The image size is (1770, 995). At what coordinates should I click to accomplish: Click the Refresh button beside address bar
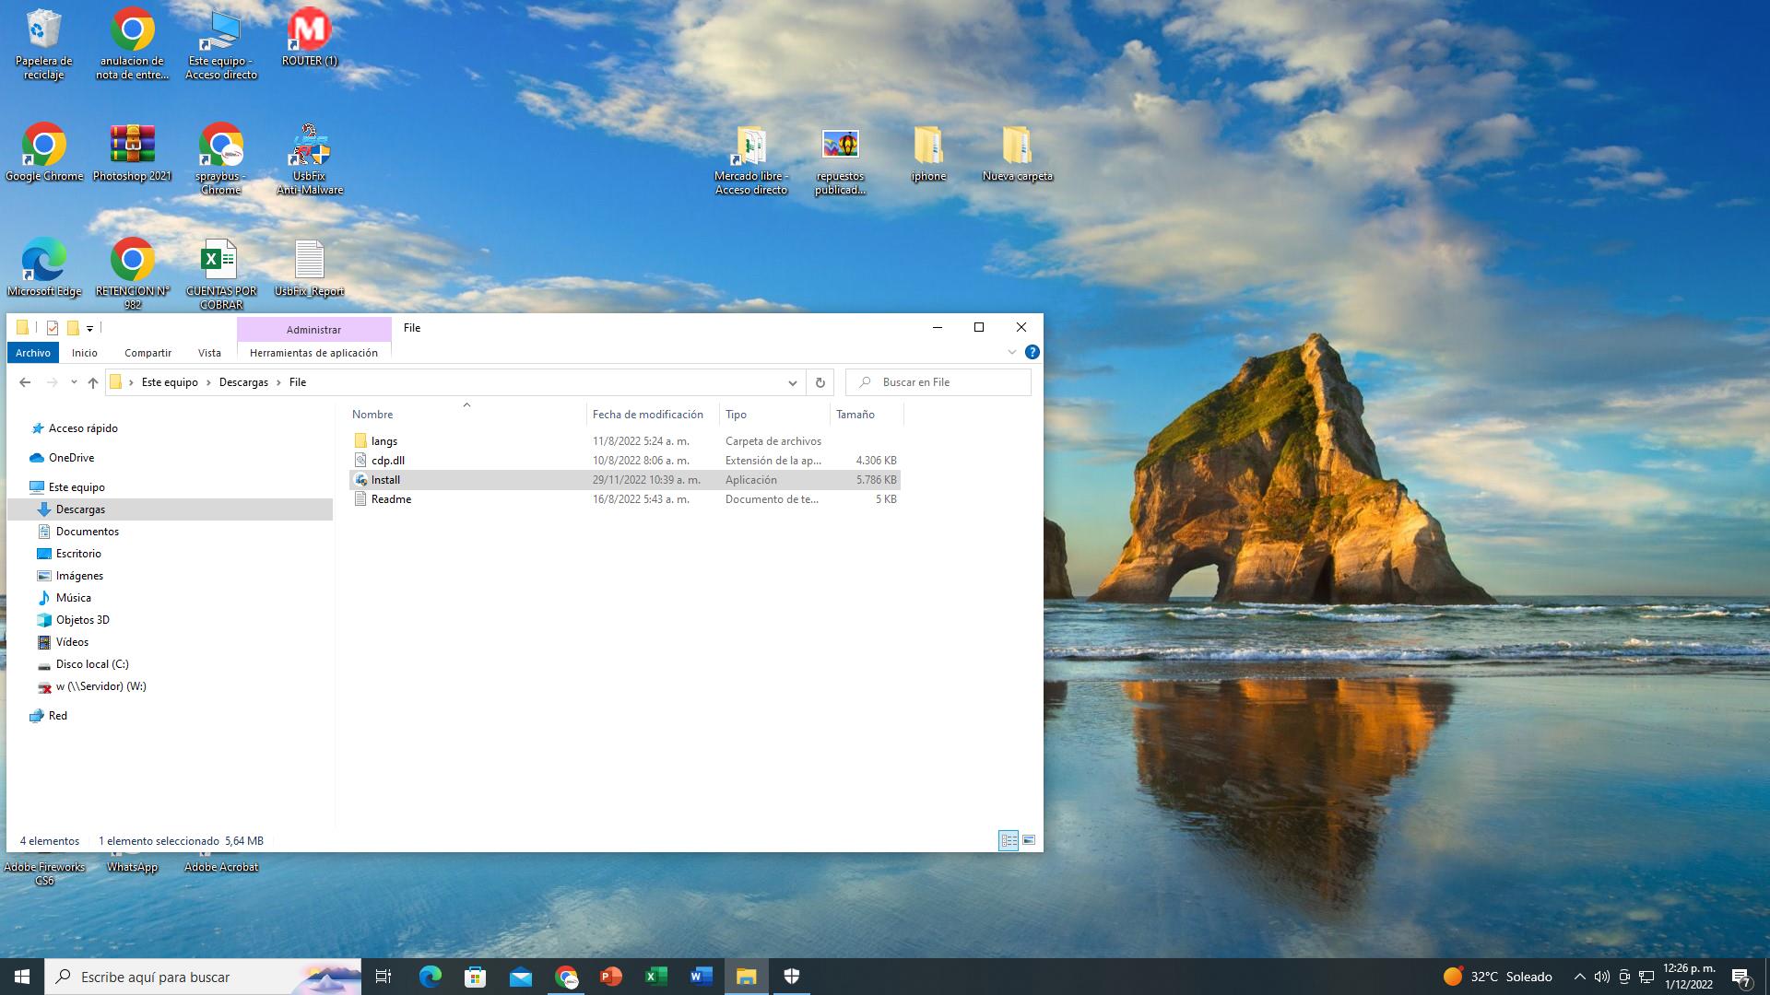pyautogui.click(x=820, y=382)
